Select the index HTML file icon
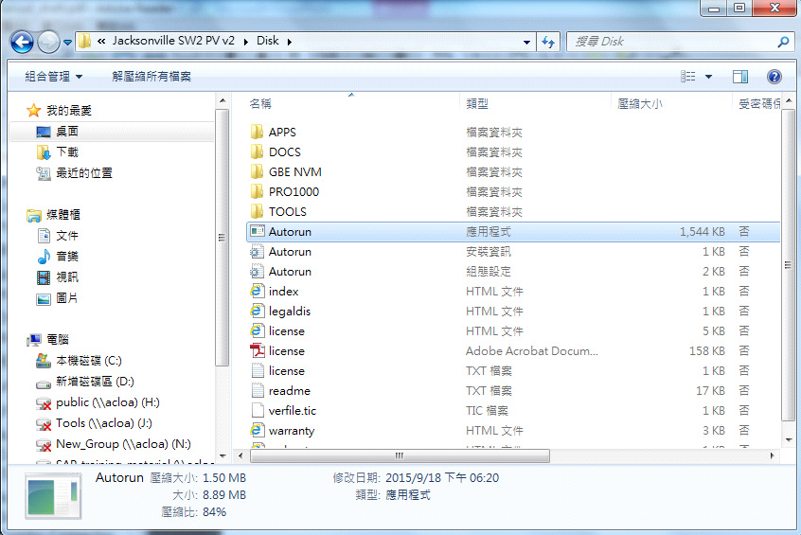Screen dimensions: 801x535 [257, 292]
